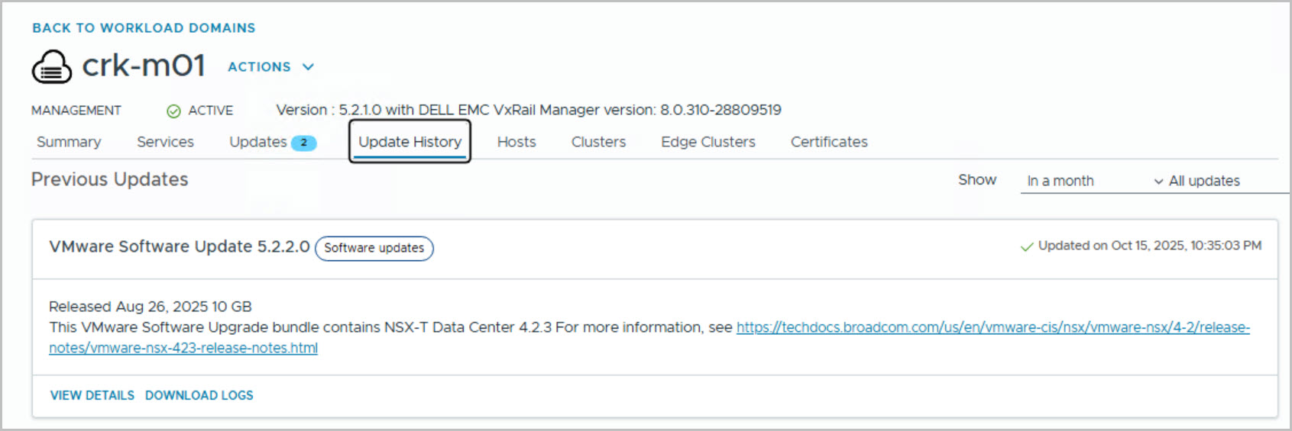Click BACK TO WORKLOAD DOMAINS link

[144, 28]
